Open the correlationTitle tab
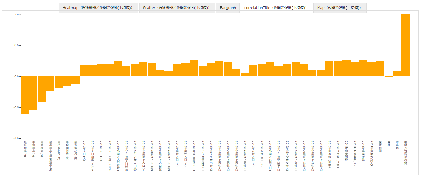 click(x=276, y=8)
